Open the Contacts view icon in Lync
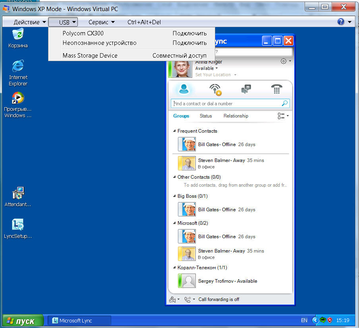 [184, 89]
